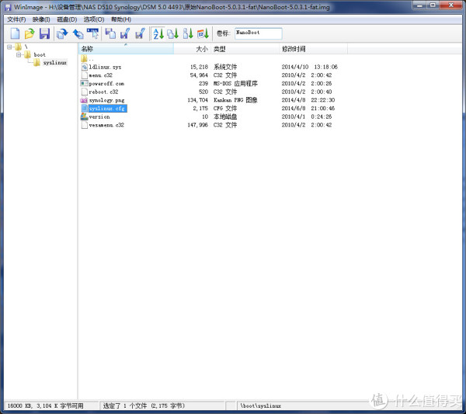Image resolution: width=466 pixels, height=414 pixels.
Task: Click the Save floppy disk icon
Action: tap(44, 33)
